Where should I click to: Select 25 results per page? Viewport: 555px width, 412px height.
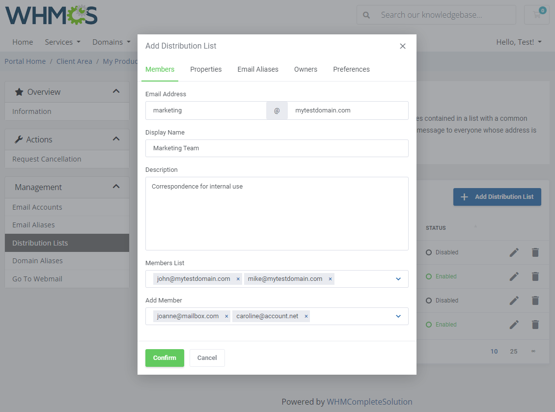[x=514, y=351]
